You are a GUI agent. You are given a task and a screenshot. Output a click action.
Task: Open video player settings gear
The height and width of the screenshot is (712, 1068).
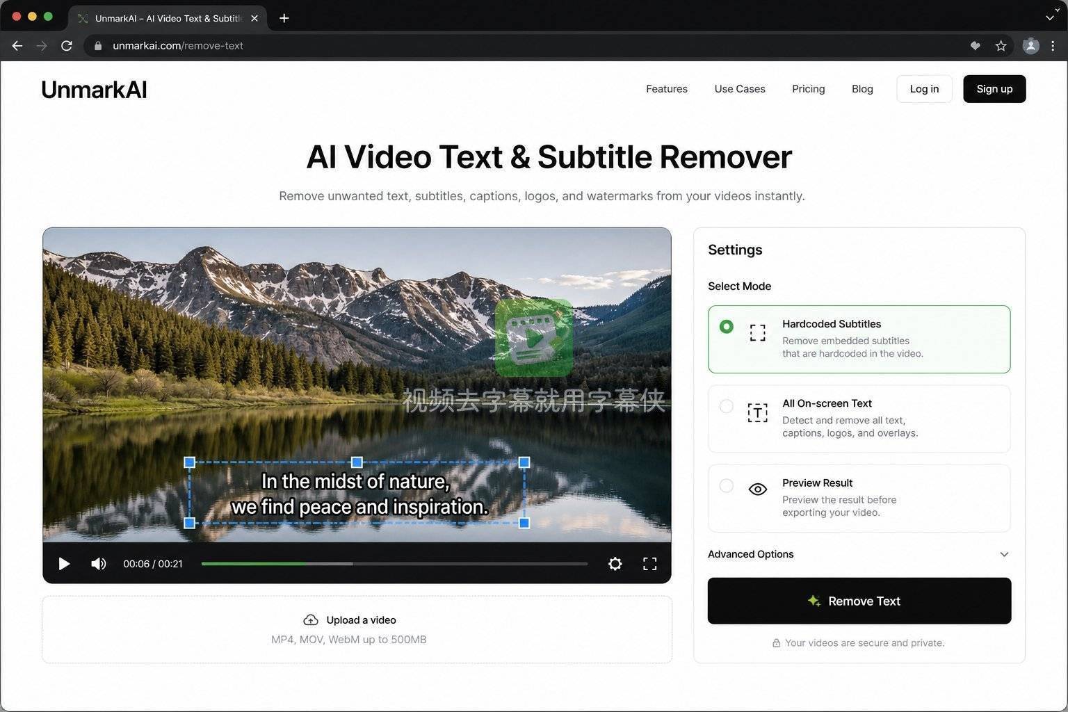click(615, 564)
